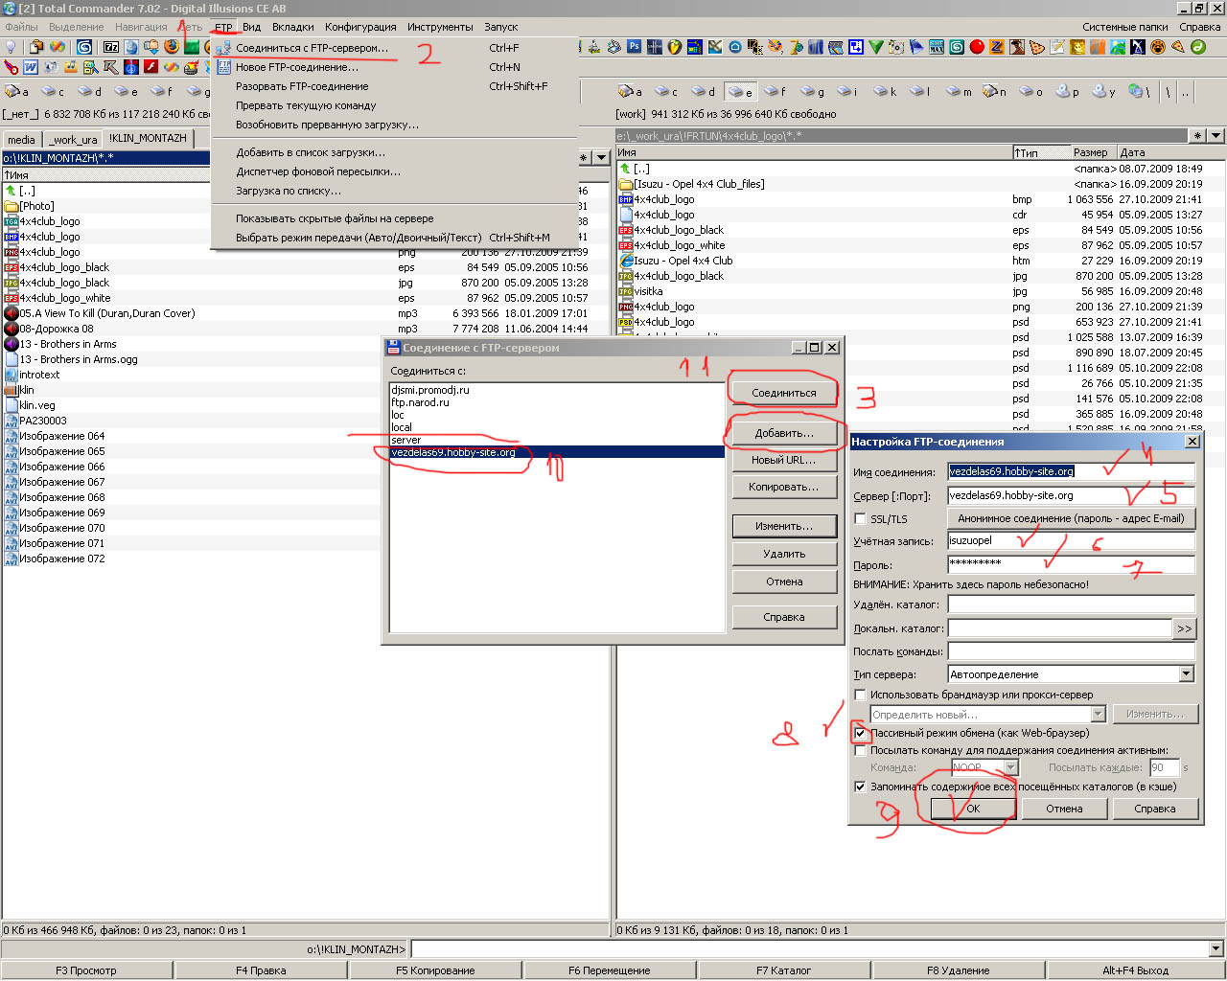Click the 'Добавить...' button
The image size is (1227, 981).
click(784, 433)
